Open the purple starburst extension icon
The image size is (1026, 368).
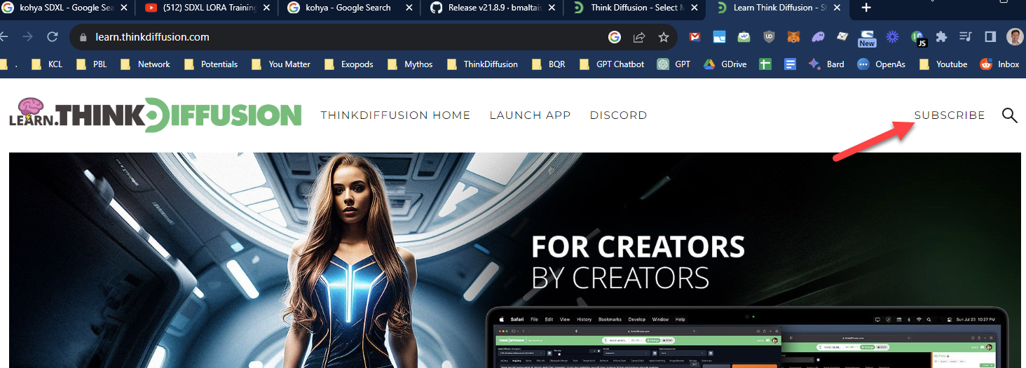pos(892,37)
